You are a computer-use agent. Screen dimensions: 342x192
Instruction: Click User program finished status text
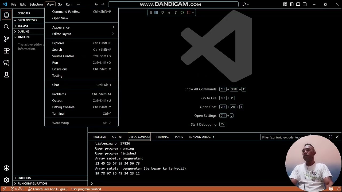pyautogui.click(x=86, y=189)
